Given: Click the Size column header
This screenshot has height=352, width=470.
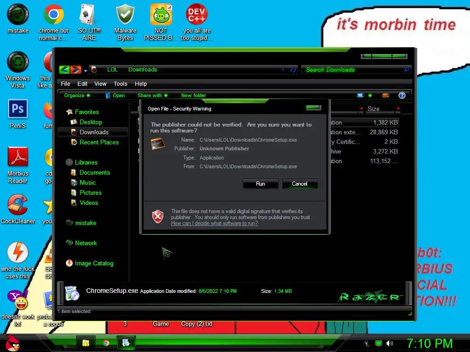Looking at the screenshot, I should click(380, 109).
